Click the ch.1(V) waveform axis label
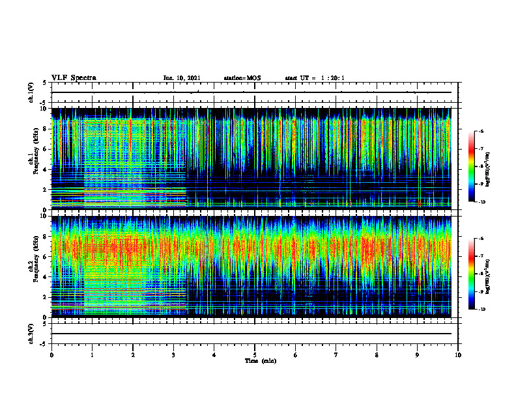Image resolution: width=516 pixels, height=398 pixels. tap(31, 92)
